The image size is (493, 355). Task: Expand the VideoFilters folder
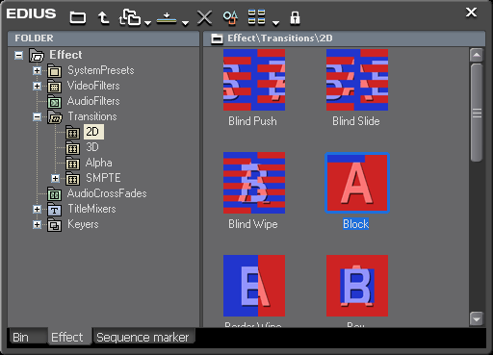(x=38, y=86)
